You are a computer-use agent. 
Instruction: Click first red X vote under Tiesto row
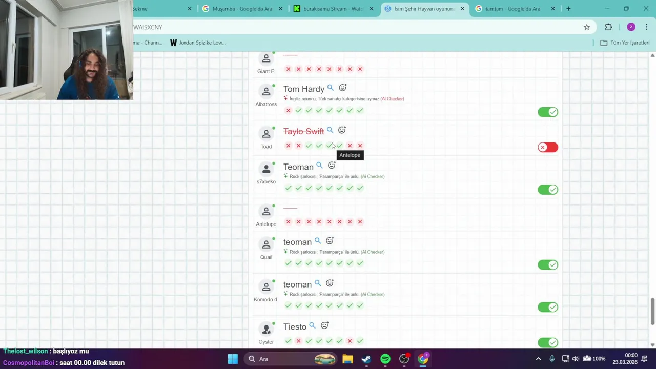[298, 341]
